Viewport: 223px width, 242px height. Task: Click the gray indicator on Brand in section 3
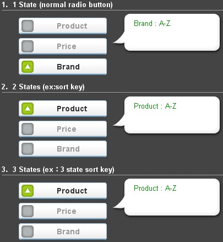tap(28, 232)
